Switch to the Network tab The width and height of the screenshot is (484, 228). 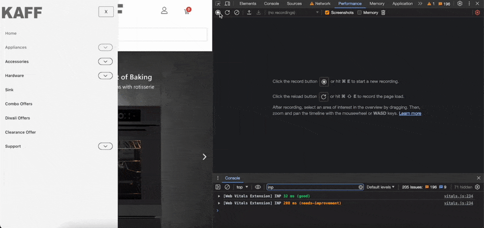(320, 4)
